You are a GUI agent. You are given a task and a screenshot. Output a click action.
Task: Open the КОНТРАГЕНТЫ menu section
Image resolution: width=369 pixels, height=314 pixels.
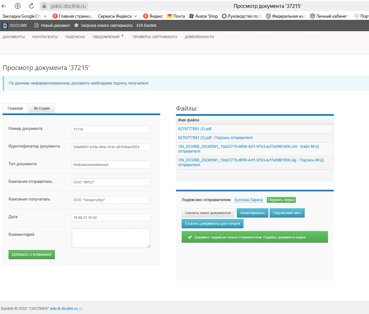click(x=45, y=37)
